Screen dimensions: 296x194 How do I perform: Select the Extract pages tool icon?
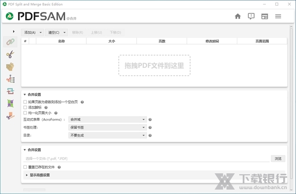coord(10,66)
